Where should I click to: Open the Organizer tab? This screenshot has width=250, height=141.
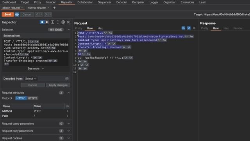[169, 2]
